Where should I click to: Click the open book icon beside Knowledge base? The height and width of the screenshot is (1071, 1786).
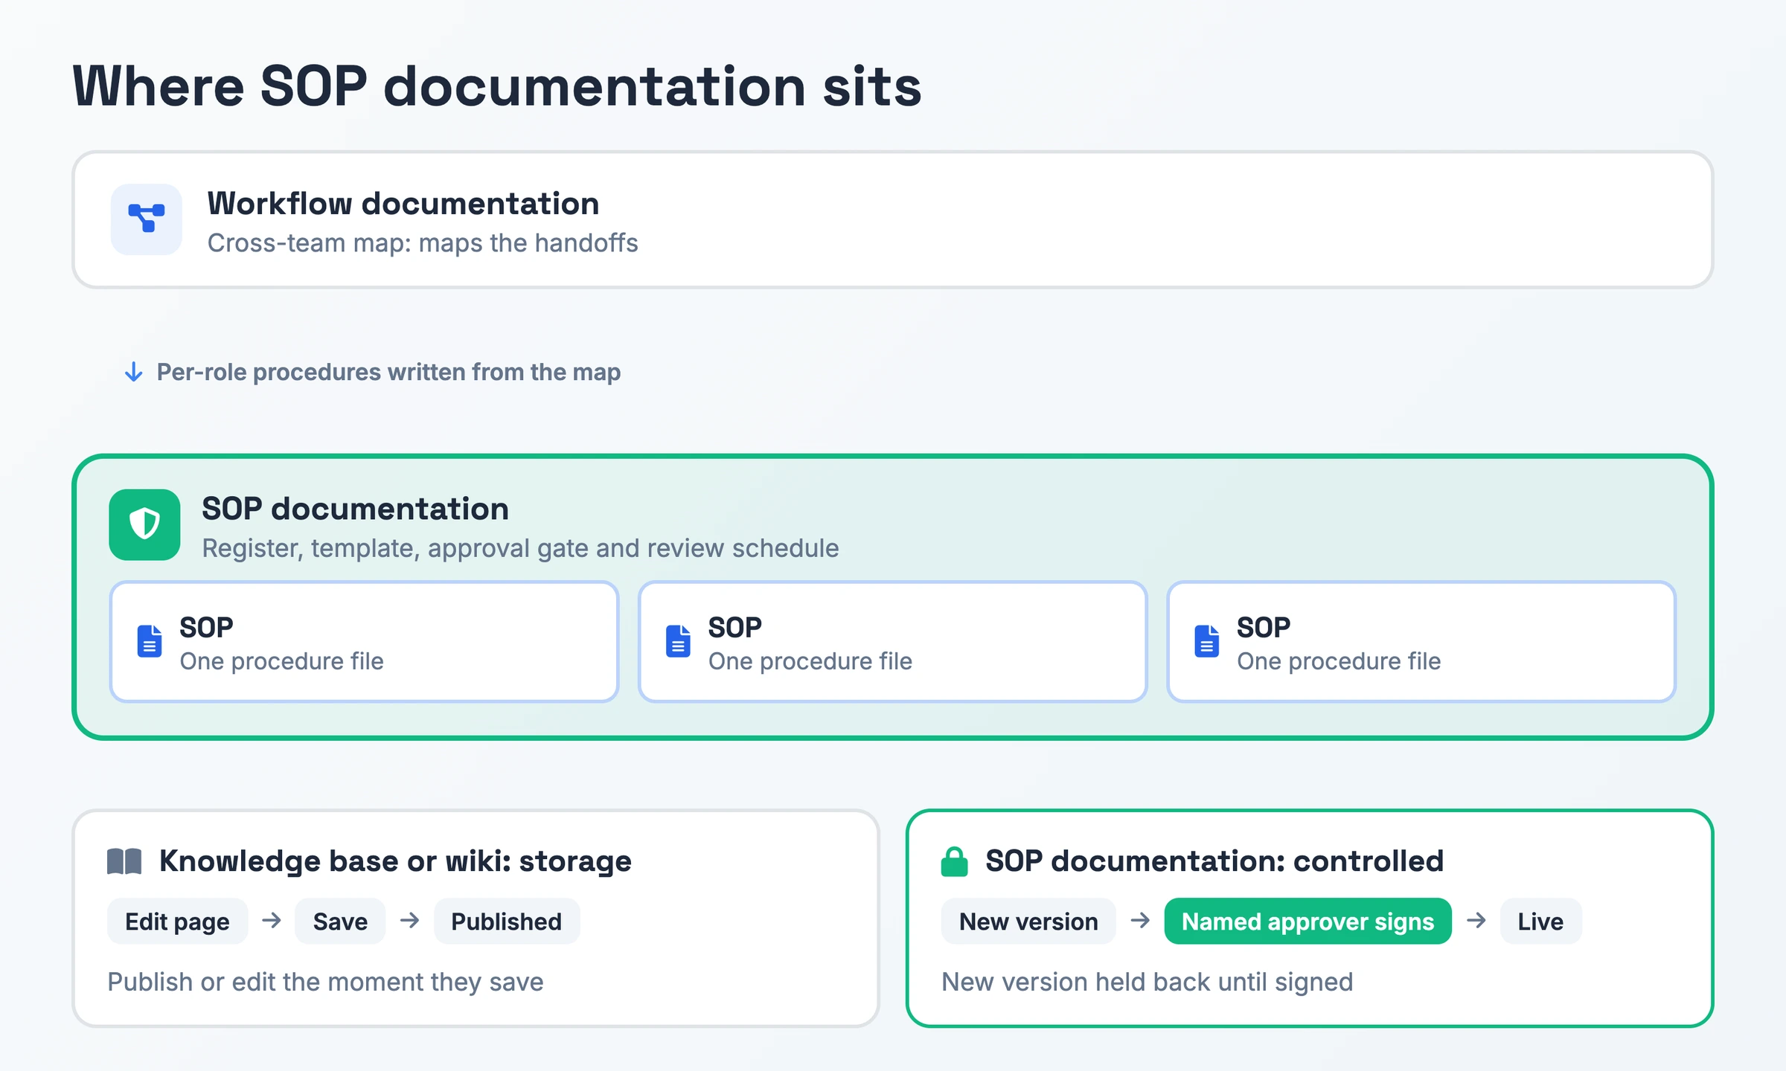point(124,861)
